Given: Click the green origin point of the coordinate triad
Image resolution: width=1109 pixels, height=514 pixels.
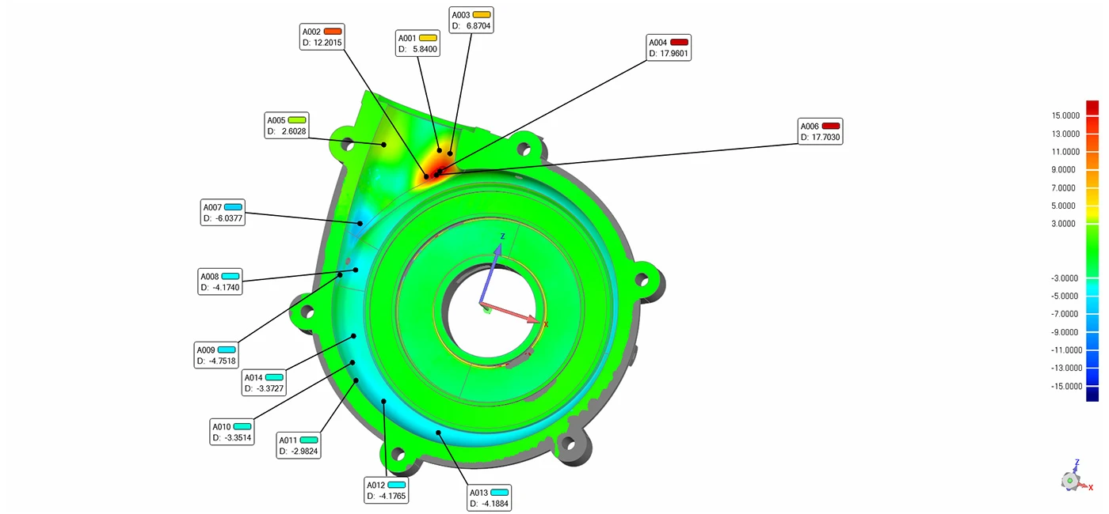Looking at the screenshot, I should 486,312.
